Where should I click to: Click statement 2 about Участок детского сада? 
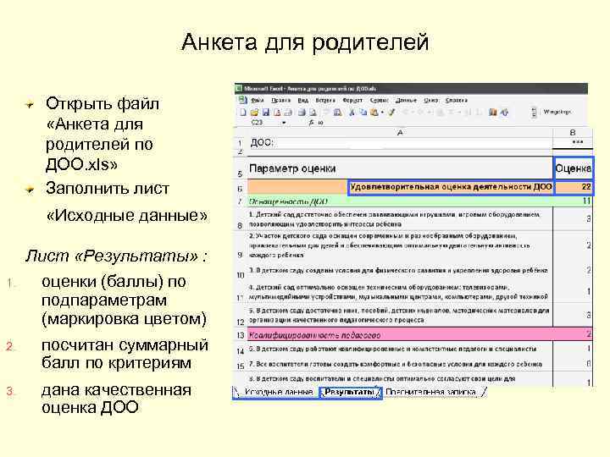click(x=400, y=245)
